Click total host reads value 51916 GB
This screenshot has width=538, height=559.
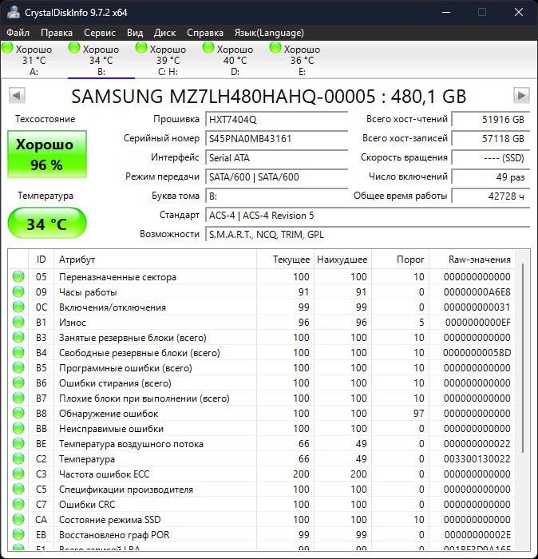coord(491,119)
